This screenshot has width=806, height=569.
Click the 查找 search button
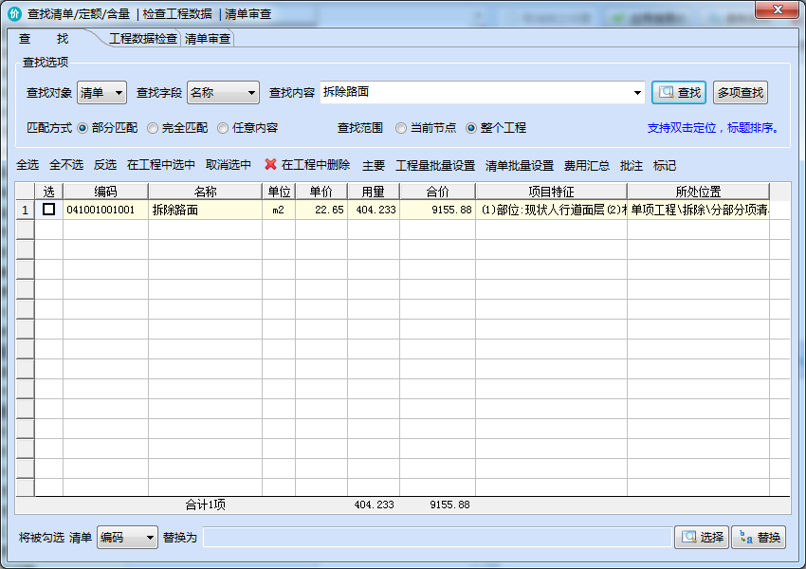(x=679, y=92)
